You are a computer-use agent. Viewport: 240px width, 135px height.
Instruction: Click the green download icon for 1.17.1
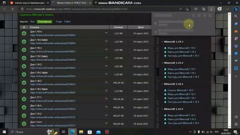(x=24, y=99)
